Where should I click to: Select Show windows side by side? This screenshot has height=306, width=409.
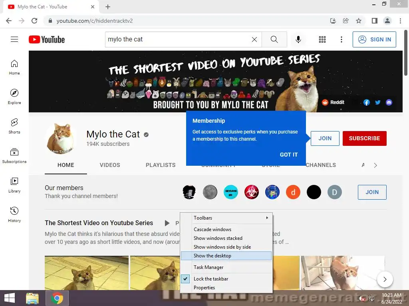pos(226,247)
